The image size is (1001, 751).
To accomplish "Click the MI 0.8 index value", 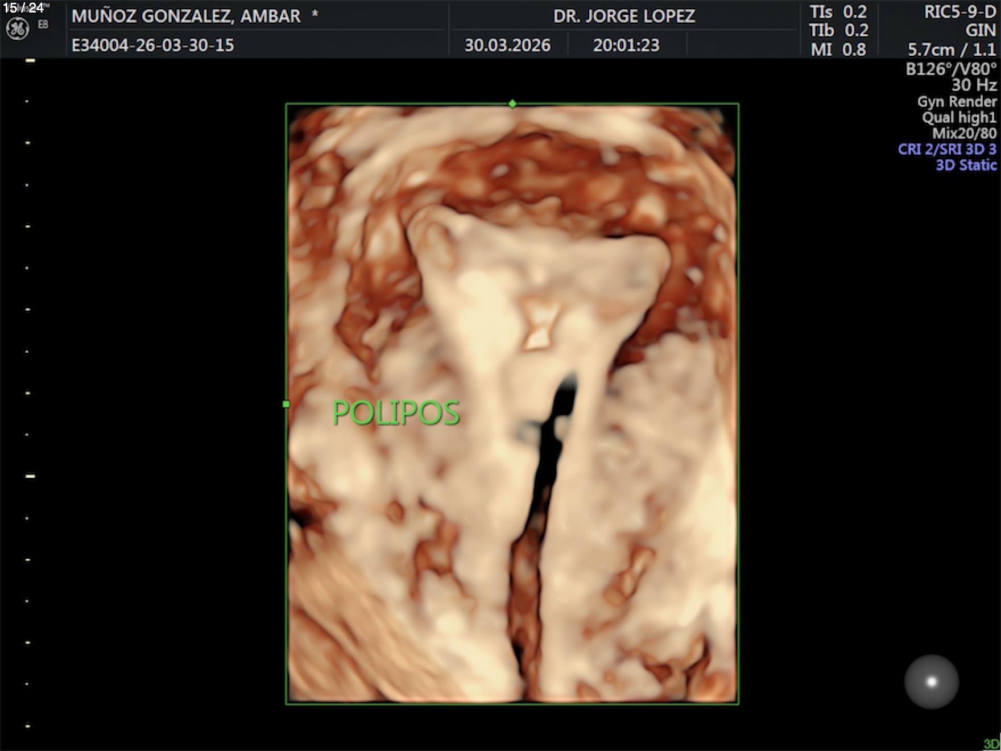I will (838, 49).
